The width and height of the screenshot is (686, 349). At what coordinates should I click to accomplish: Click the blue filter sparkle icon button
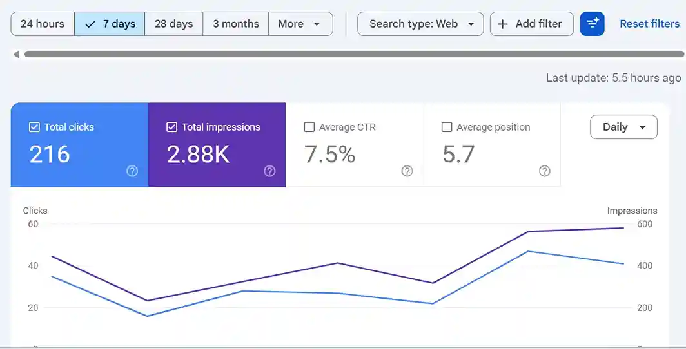click(592, 24)
